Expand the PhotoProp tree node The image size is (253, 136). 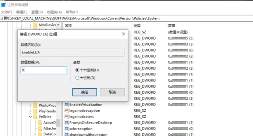coord(30,105)
